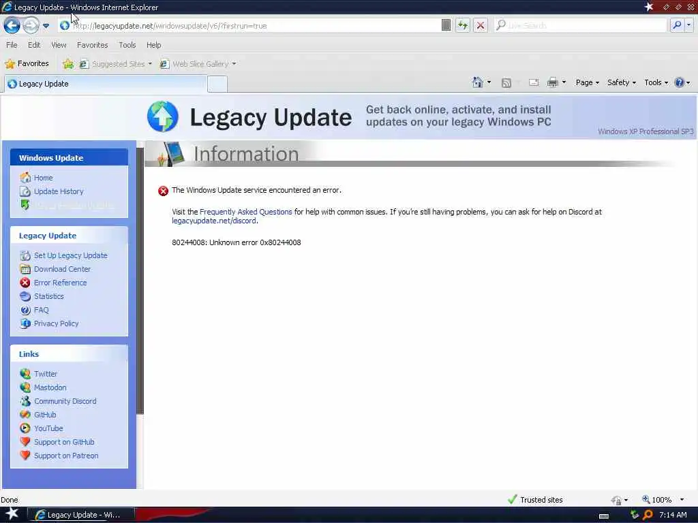The width and height of the screenshot is (698, 523).
Task: Open the Community Discord link
Action: coord(65,401)
